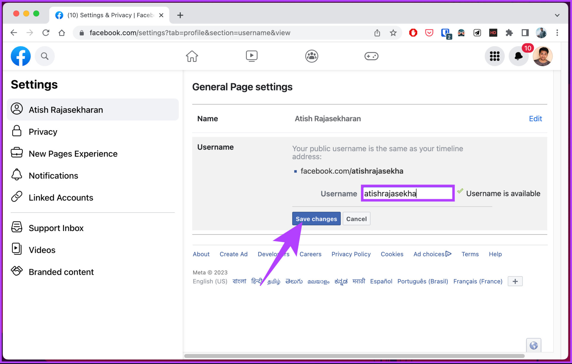Click the globe icon at bottom right
This screenshot has height=364, width=572.
pyautogui.click(x=533, y=345)
